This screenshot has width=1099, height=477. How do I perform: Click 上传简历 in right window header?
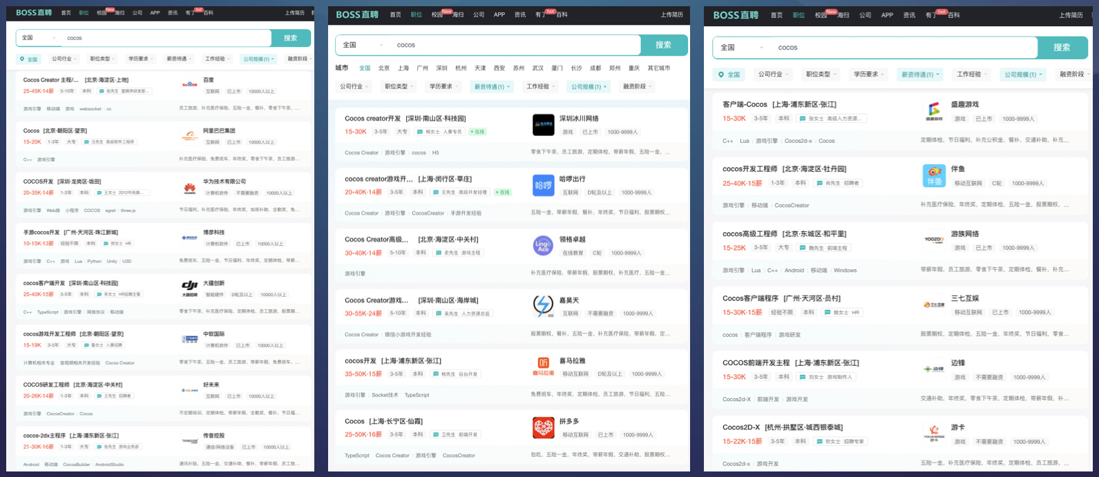coord(1071,15)
